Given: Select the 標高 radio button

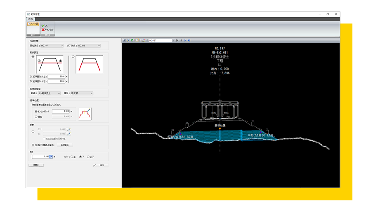Looking at the screenshot, I should tap(36, 117).
